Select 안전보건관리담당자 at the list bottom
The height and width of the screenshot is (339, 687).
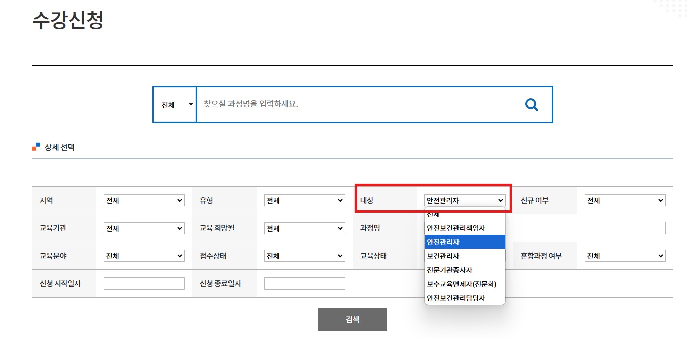[465, 297]
